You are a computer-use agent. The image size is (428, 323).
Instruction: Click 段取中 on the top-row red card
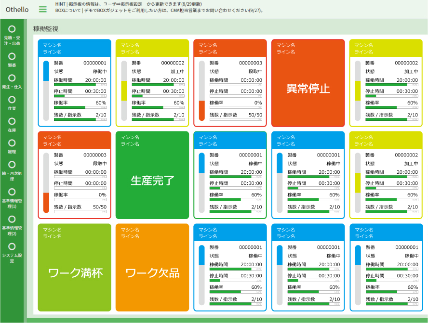[255, 71]
